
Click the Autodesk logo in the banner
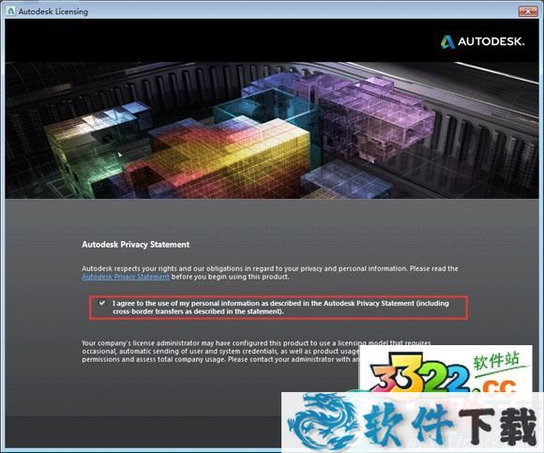click(x=482, y=41)
